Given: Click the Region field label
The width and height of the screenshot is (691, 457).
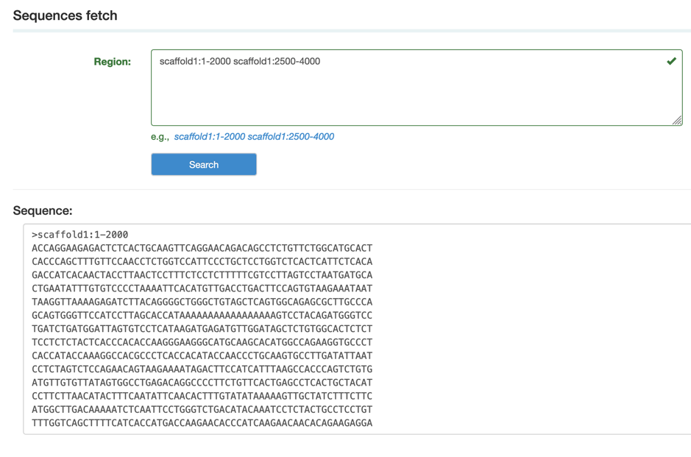Looking at the screenshot, I should coord(112,62).
